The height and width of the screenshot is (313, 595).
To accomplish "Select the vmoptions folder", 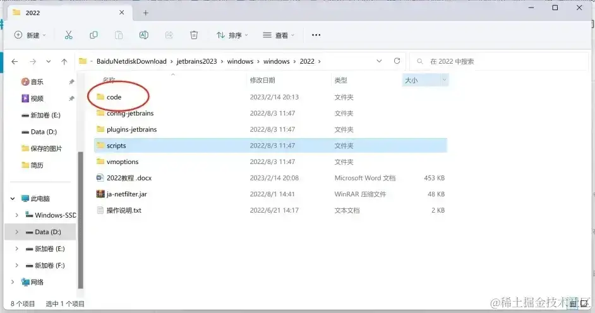I will 122,162.
